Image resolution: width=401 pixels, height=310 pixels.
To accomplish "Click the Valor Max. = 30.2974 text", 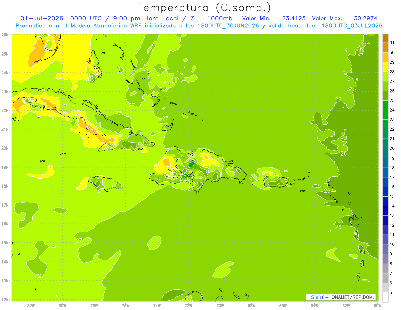I will tap(345, 18).
